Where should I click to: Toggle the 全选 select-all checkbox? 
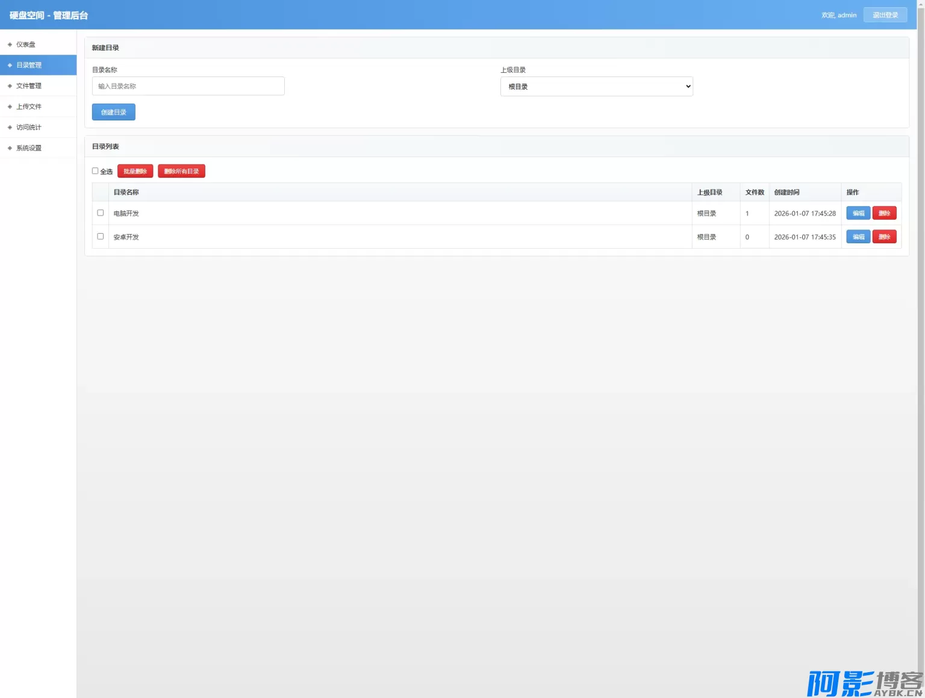95,171
